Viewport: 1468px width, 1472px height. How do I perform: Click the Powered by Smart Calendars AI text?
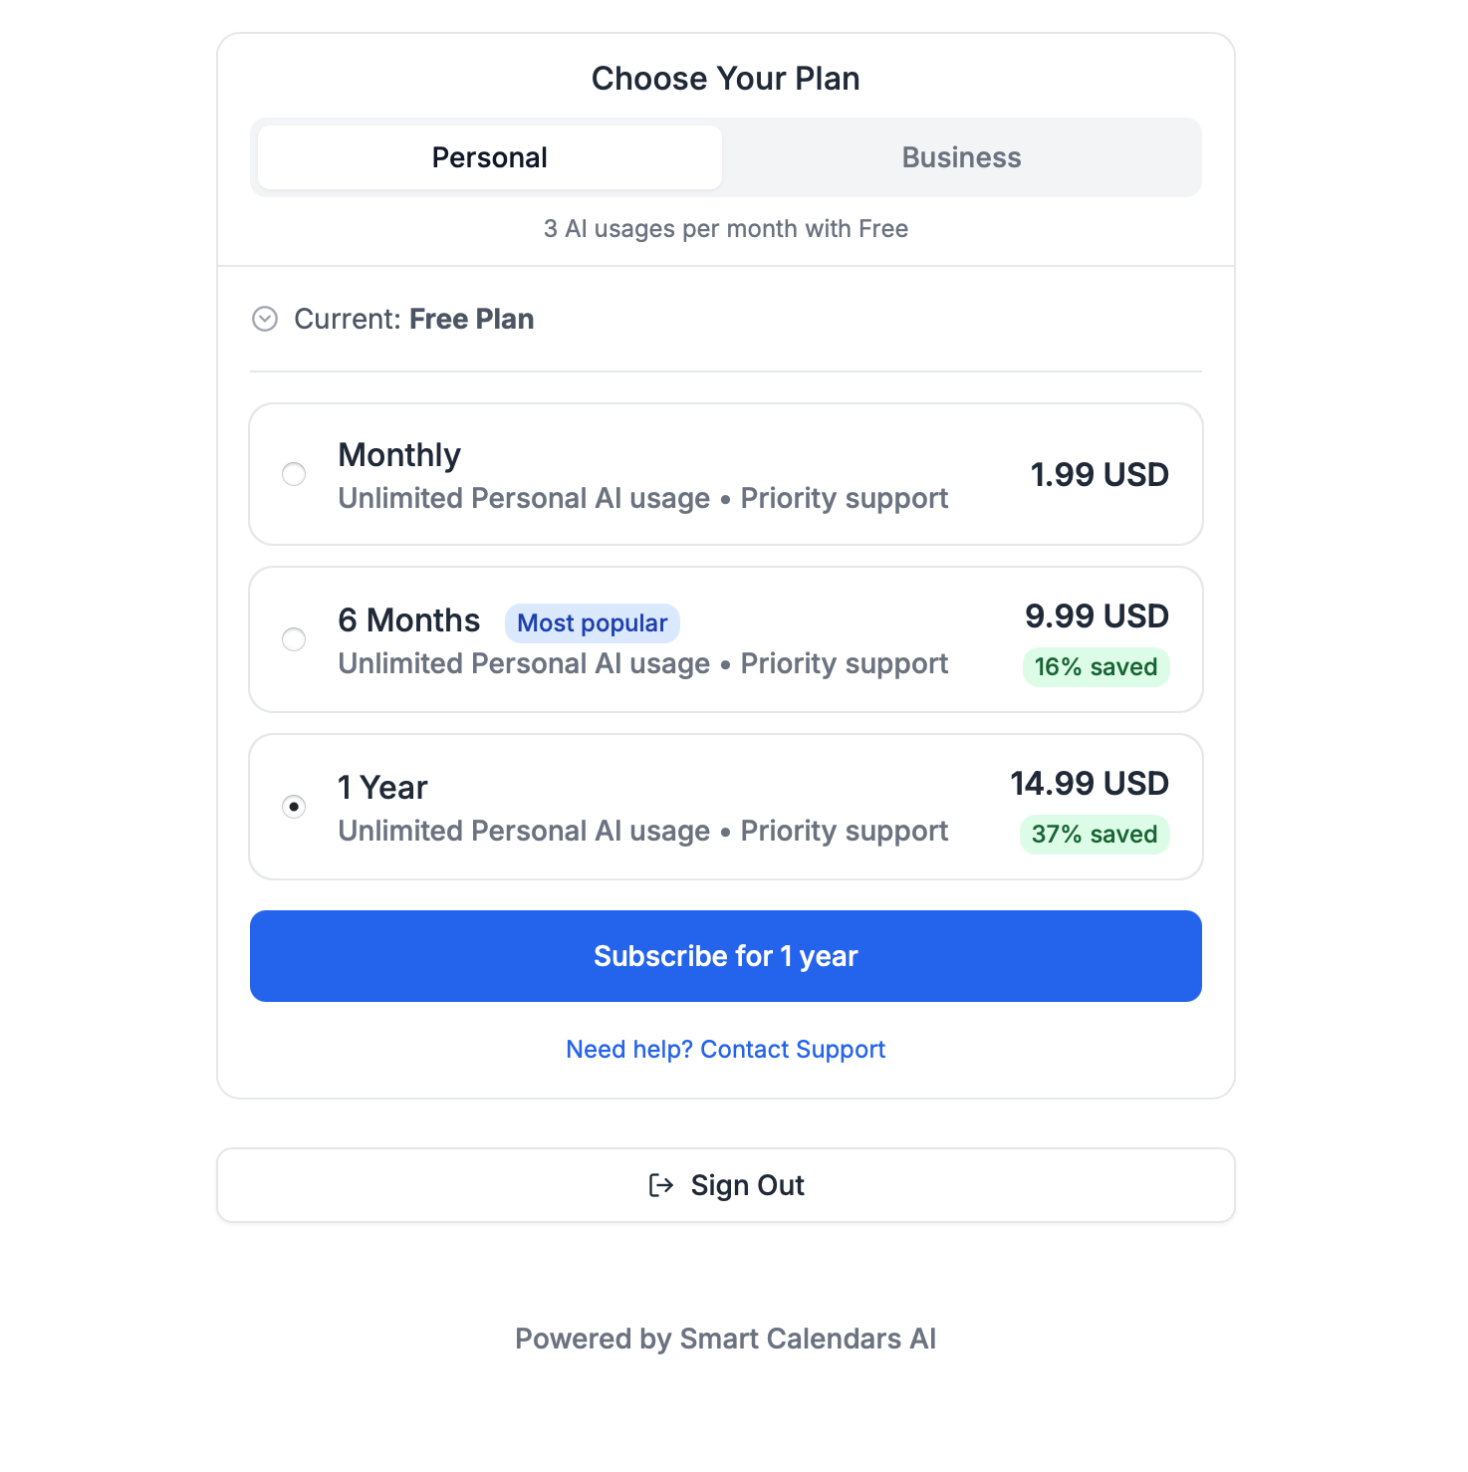pyautogui.click(x=725, y=1339)
